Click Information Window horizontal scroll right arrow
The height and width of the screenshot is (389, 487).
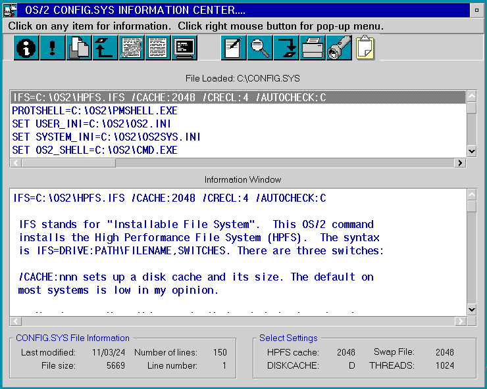(460, 321)
